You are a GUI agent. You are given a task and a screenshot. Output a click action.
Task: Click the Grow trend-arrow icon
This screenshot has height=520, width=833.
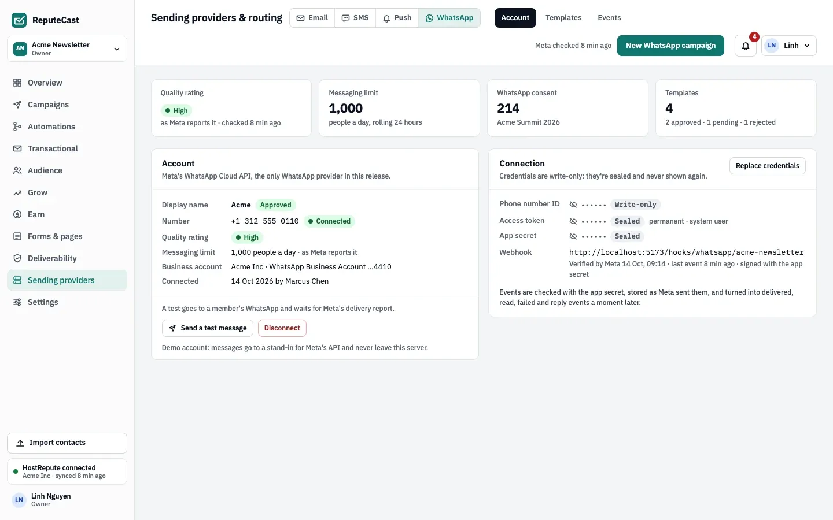click(17, 192)
